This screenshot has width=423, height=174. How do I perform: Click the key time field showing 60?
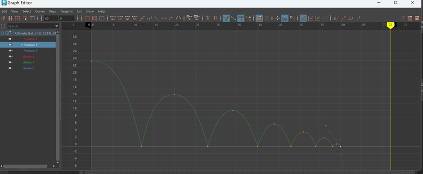[x=51, y=18]
